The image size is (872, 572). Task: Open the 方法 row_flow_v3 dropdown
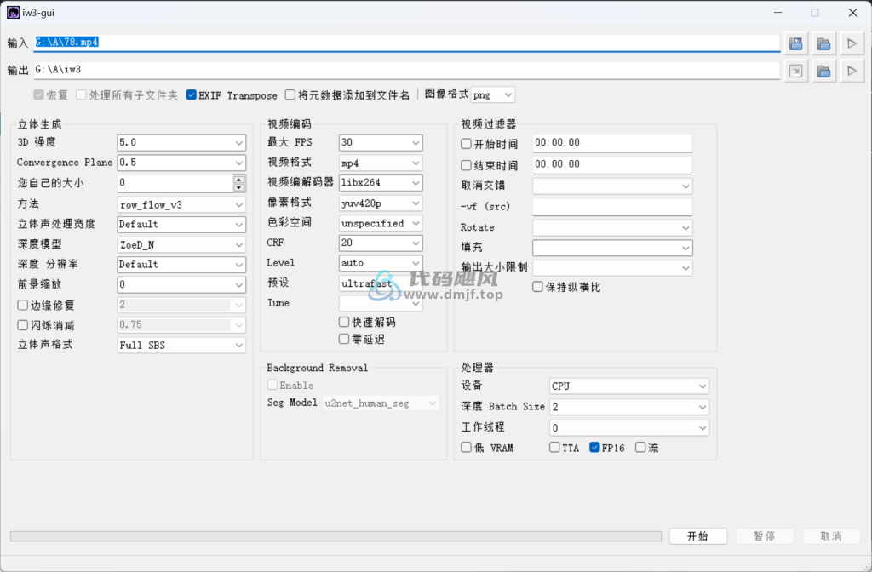pos(181,204)
